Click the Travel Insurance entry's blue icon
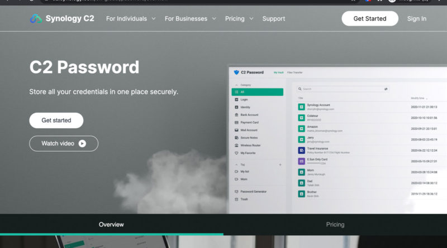447x248 pixels. (301, 150)
